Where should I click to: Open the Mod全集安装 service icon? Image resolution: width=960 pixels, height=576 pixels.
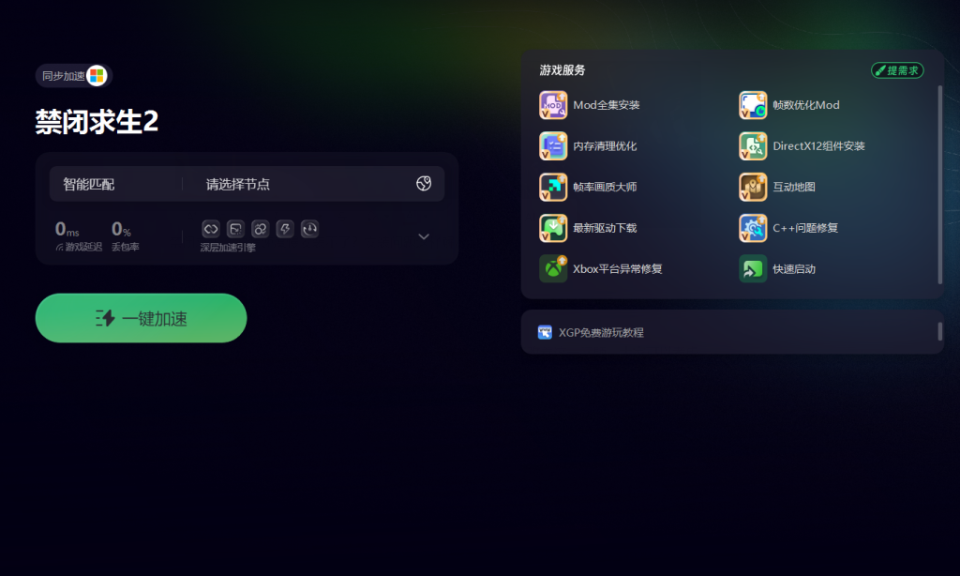(553, 105)
